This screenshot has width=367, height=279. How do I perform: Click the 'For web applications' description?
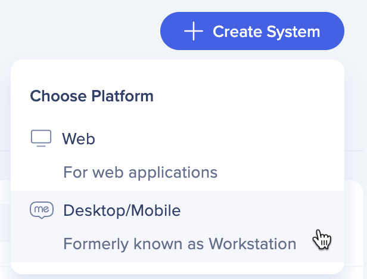coord(141,172)
